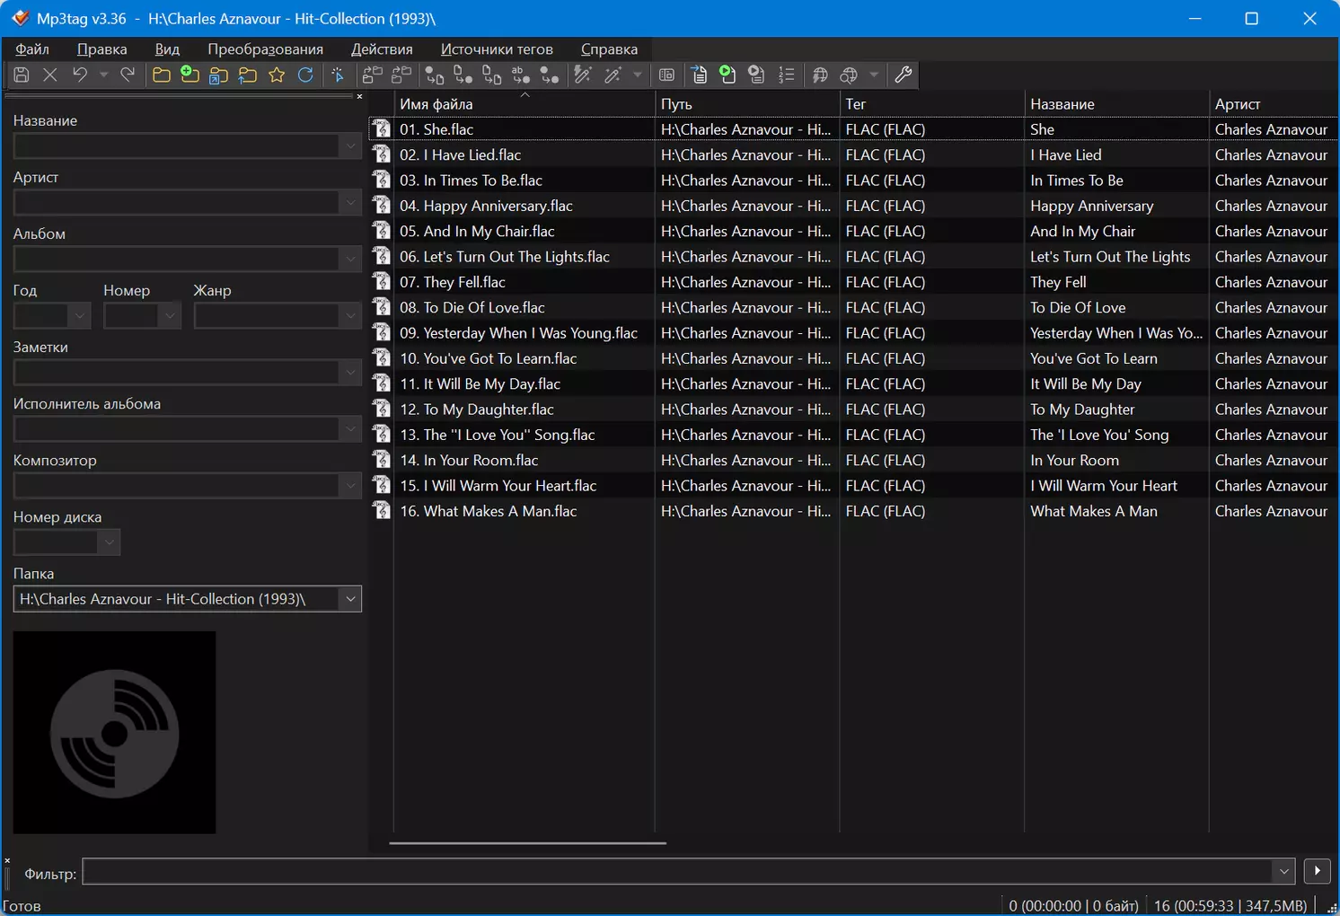Sort by the Тег column header
The width and height of the screenshot is (1340, 916).
point(932,104)
